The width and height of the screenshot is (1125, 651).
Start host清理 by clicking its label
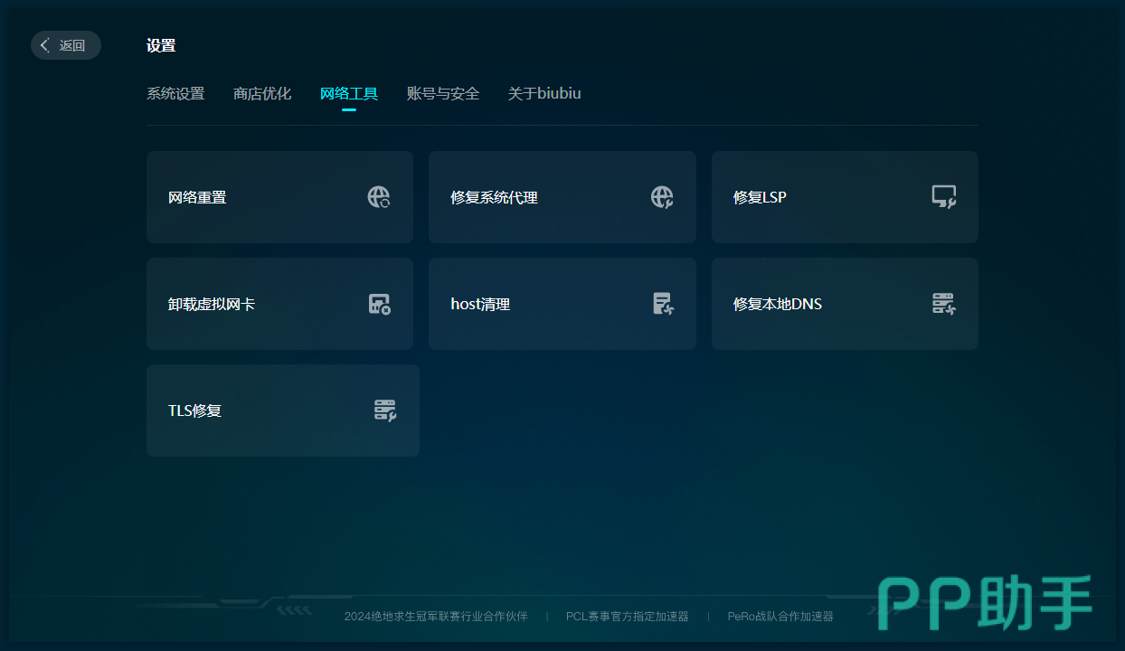point(480,304)
